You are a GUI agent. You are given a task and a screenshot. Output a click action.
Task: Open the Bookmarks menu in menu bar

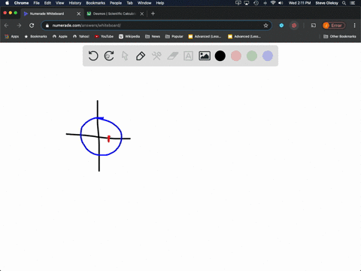tap(96, 3)
